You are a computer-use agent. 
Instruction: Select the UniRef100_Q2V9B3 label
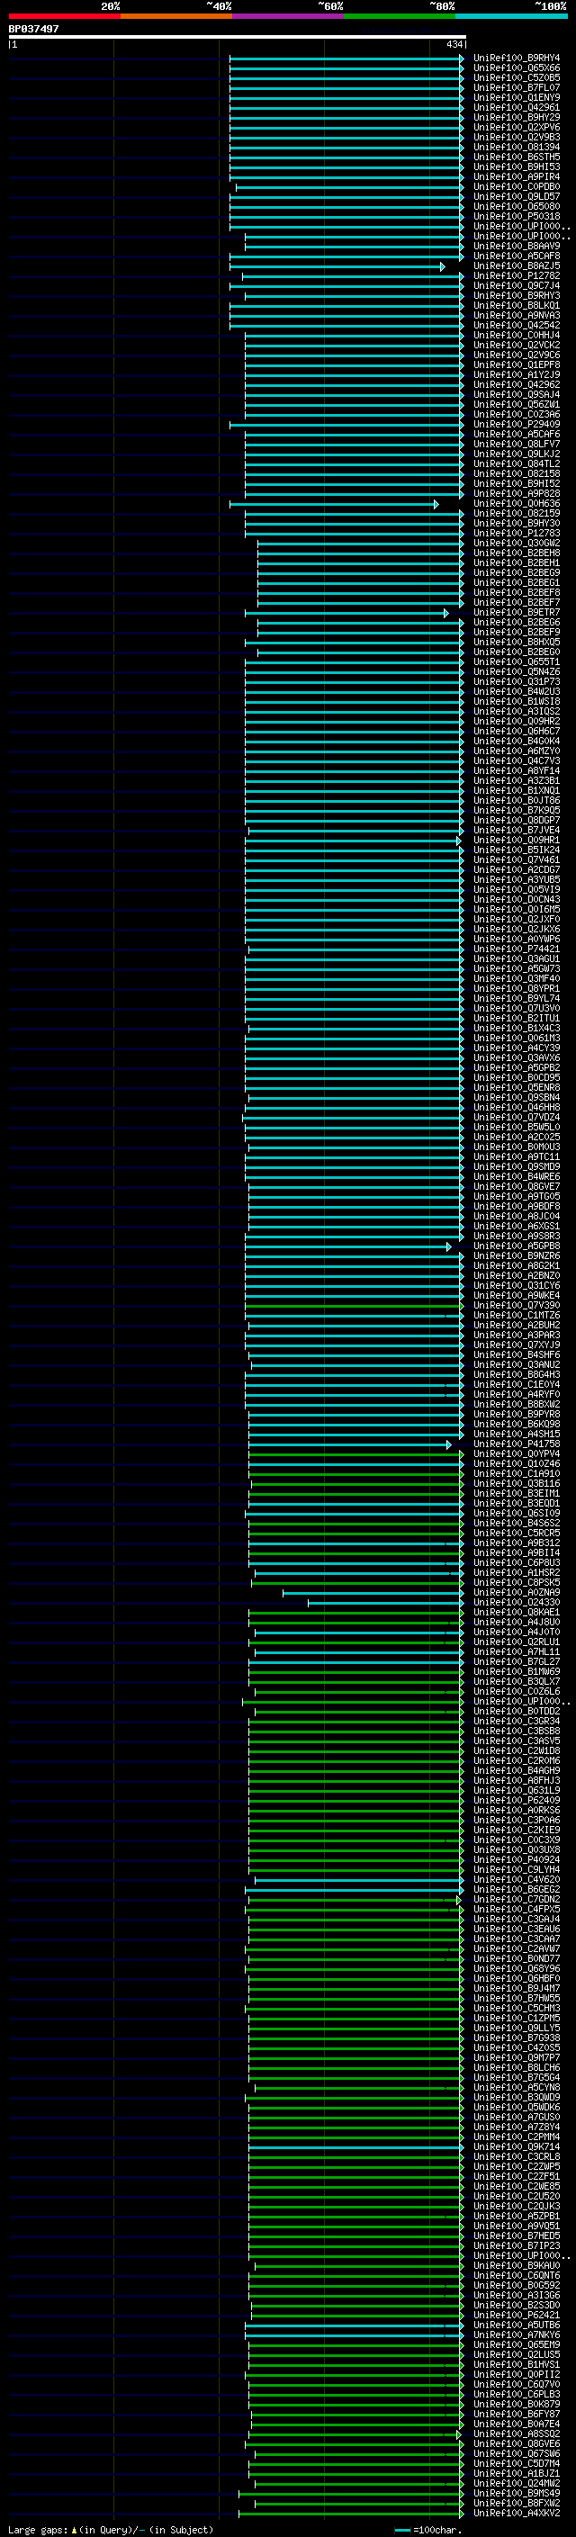[x=517, y=137]
